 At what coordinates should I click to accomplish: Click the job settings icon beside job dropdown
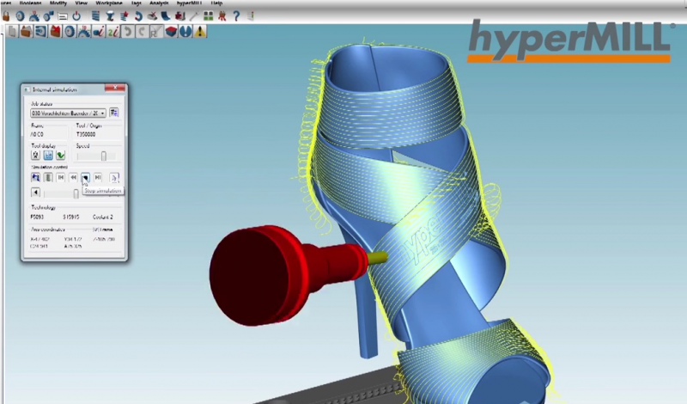pos(114,113)
